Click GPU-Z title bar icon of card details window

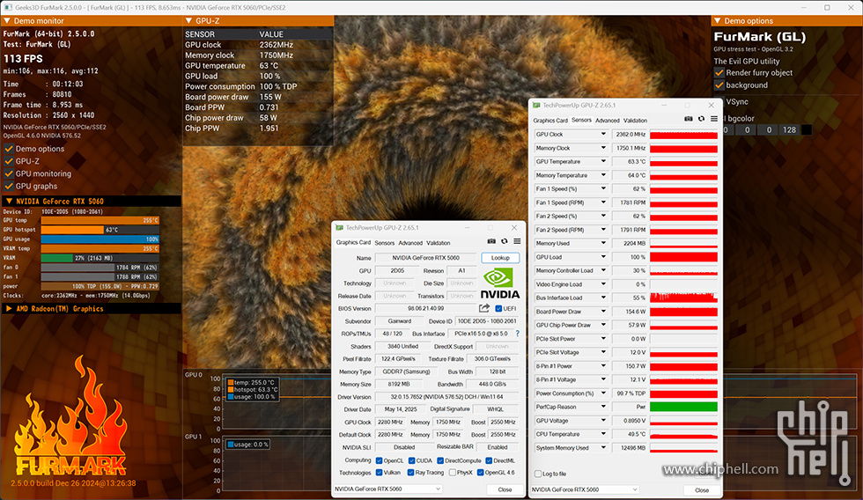(x=340, y=227)
